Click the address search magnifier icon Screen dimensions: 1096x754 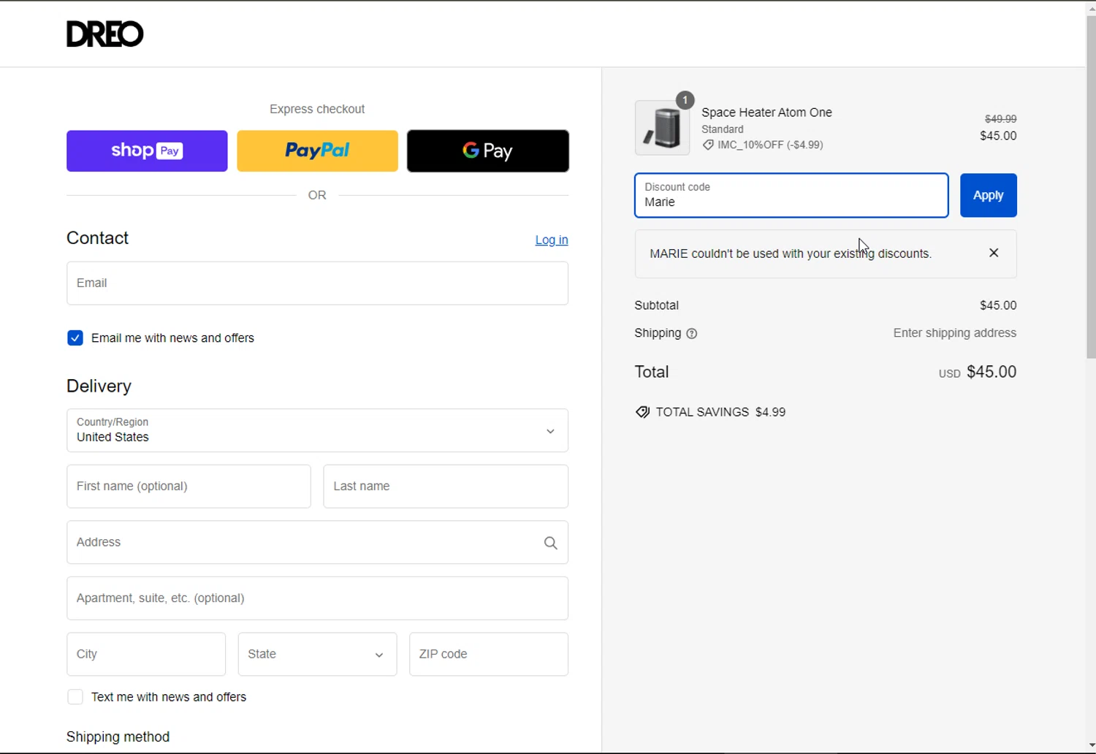(550, 543)
